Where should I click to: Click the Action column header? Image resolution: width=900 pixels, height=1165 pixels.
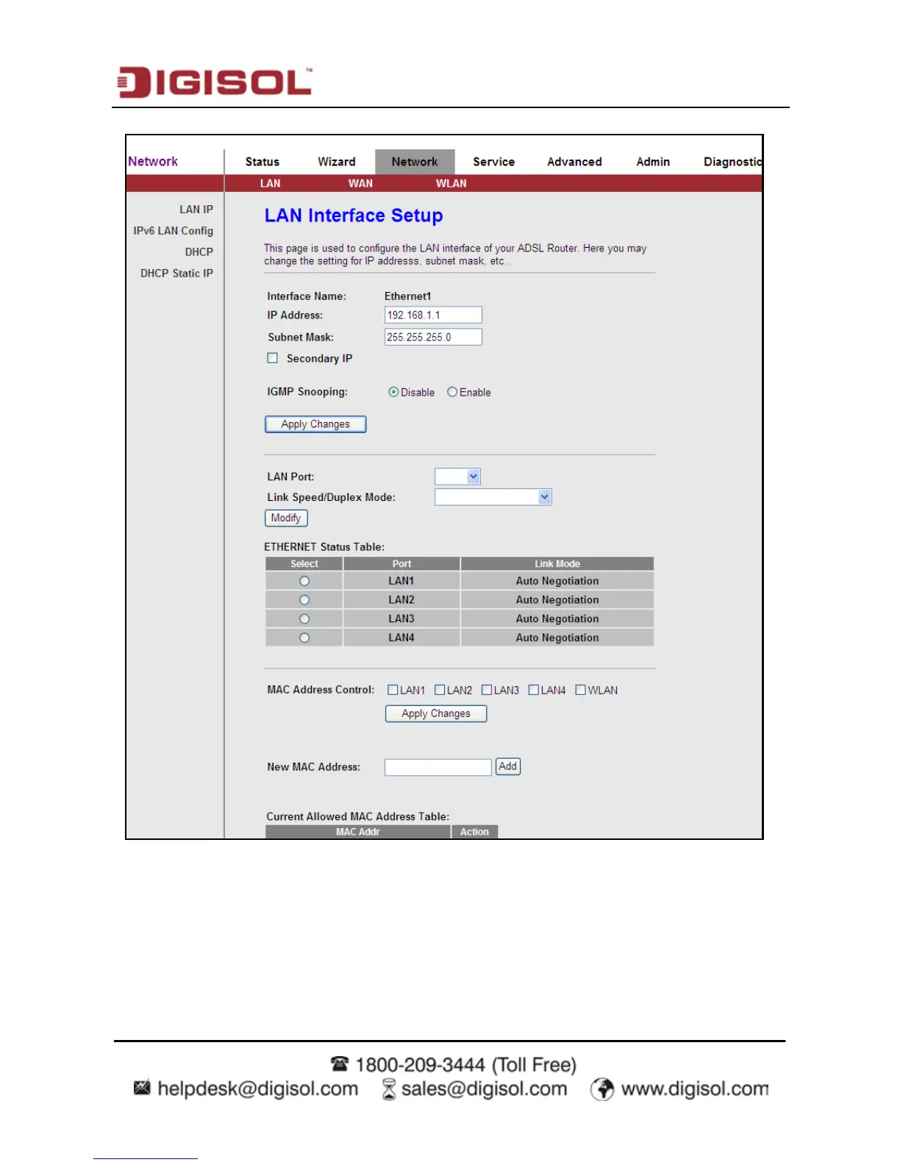474,832
